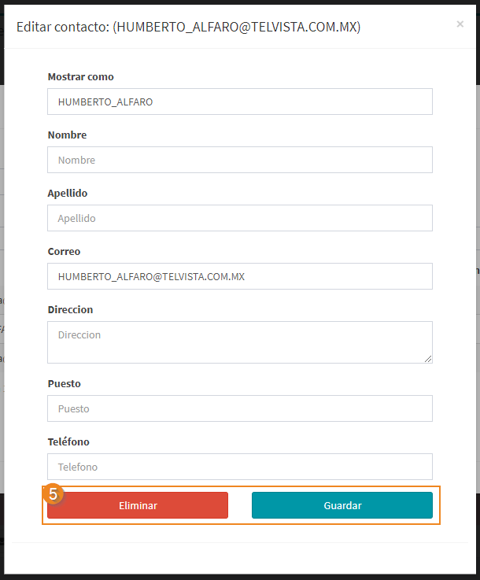Click the bold Puesto field label
Image resolution: width=480 pixels, height=580 pixels.
point(64,383)
